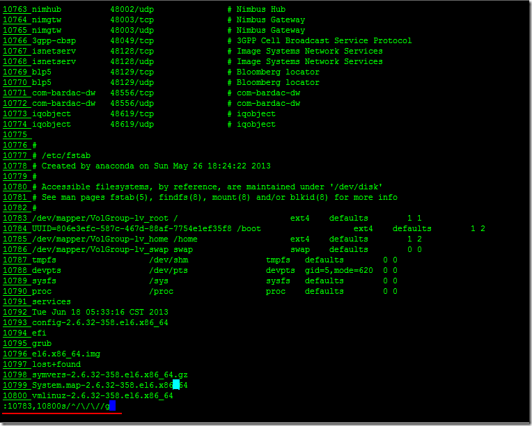The height and width of the screenshot is (426, 532).
Task: Click the 'Created by anaconda' comment line
Action: pyautogui.click(x=156, y=166)
